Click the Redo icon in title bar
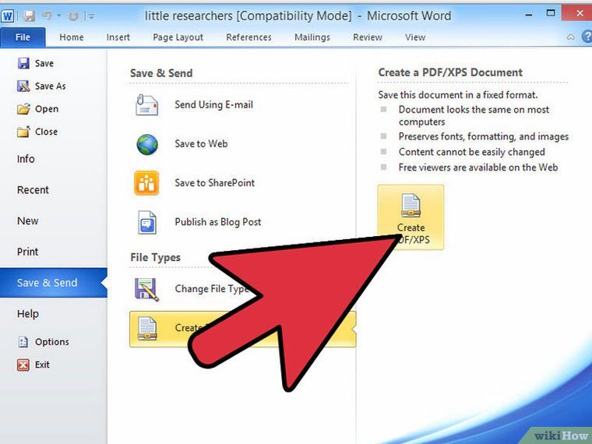This screenshot has width=592, height=444. pos(74,16)
